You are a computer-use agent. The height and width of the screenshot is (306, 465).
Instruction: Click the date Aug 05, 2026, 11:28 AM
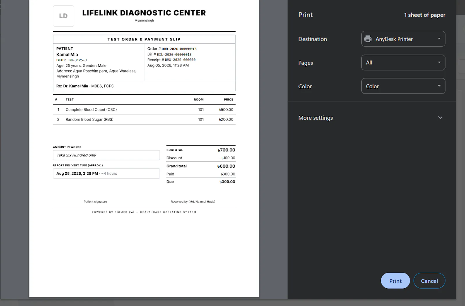click(x=168, y=65)
